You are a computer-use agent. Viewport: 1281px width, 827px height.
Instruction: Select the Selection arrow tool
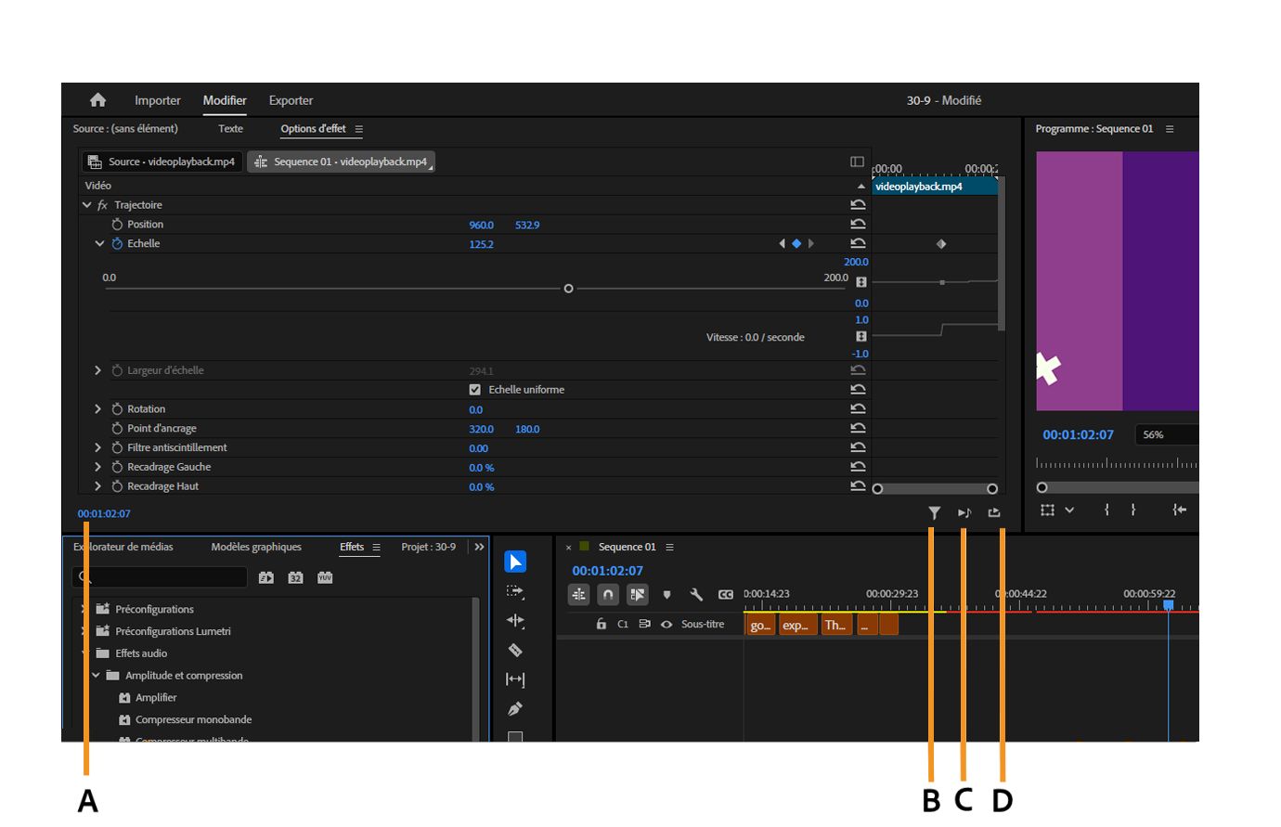[x=515, y=562]
